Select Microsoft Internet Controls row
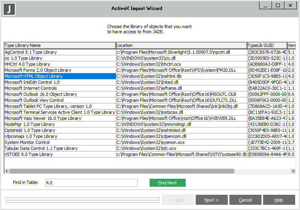The image size is (300, 210). pyautogui.click(x=60, y=88)
